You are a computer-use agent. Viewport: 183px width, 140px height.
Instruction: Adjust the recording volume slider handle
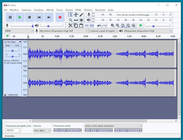pos(33,26)
